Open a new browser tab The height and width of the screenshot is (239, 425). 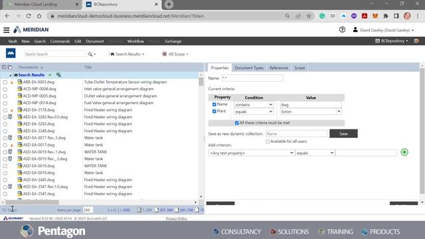[x=169, y=5]
